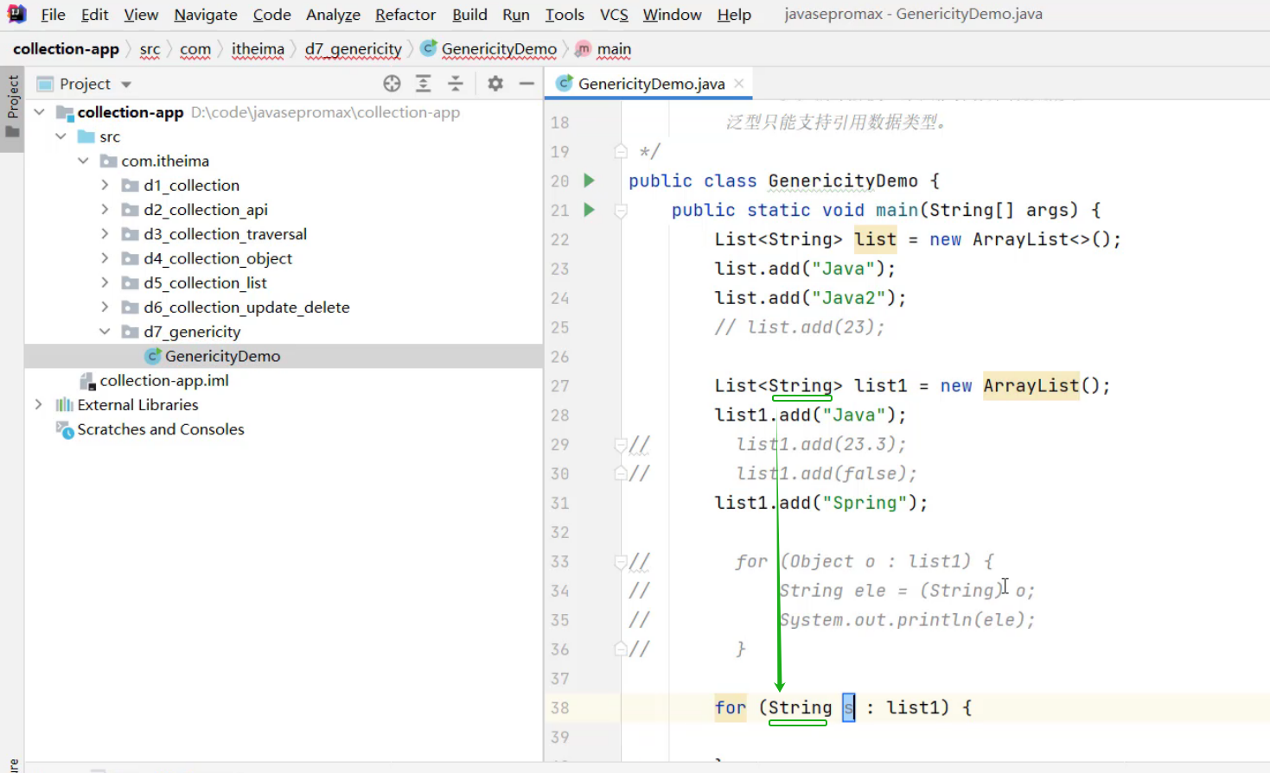1270x773 pixels.
Task: Click the IntelliJ IDEA logo icon
Action: 16,14
